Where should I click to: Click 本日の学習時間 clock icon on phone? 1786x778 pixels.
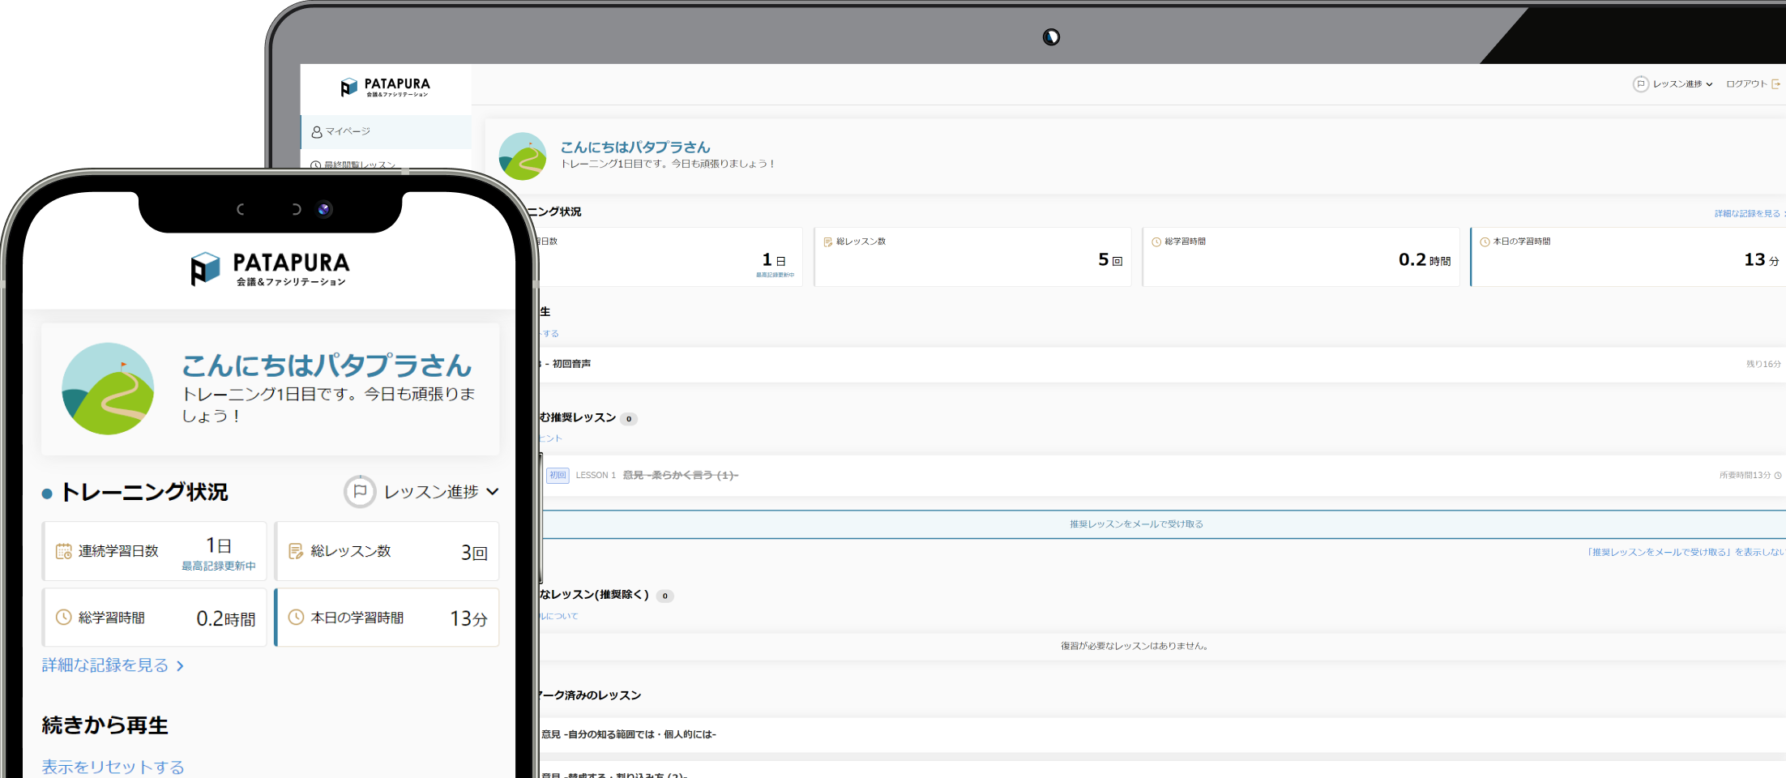(296, 618)
